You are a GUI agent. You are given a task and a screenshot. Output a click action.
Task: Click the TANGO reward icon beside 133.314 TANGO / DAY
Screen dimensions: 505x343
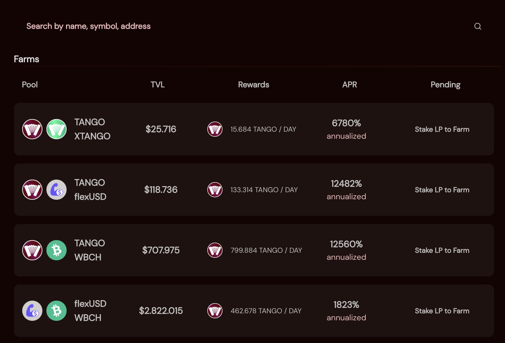click(215, 190)
